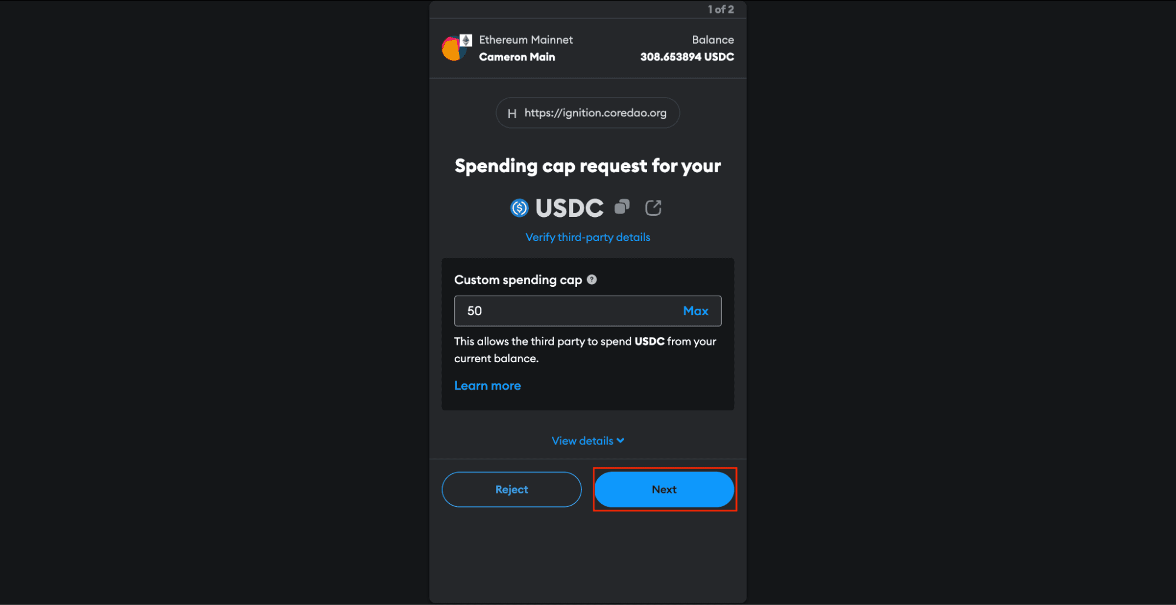Click the ignition.coredao.org site URL pill
This screenshot has height=605, width=1176.
588,113
